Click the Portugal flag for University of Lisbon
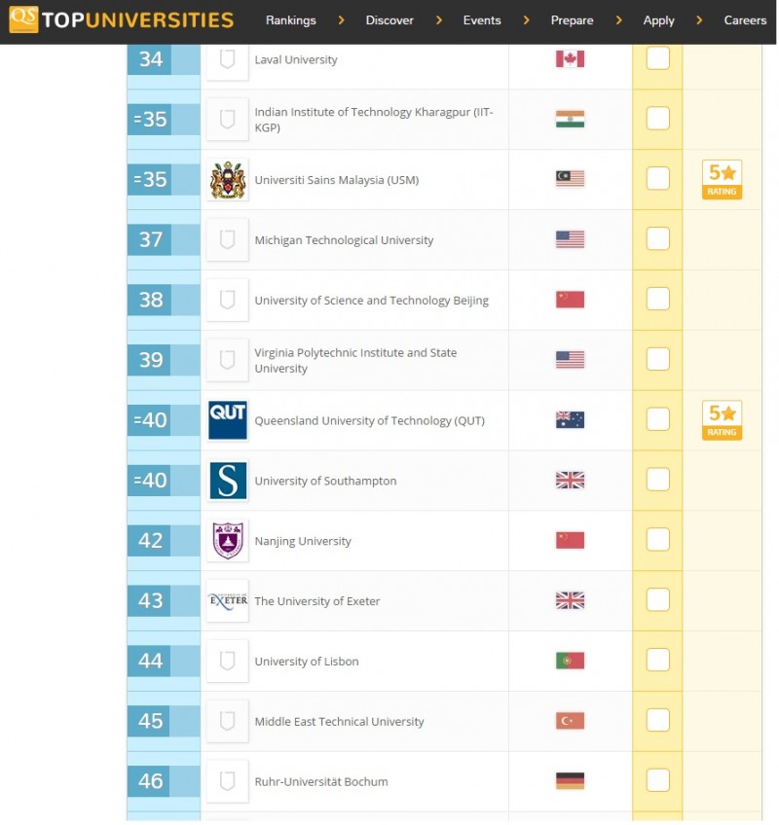 coord(570,661)
